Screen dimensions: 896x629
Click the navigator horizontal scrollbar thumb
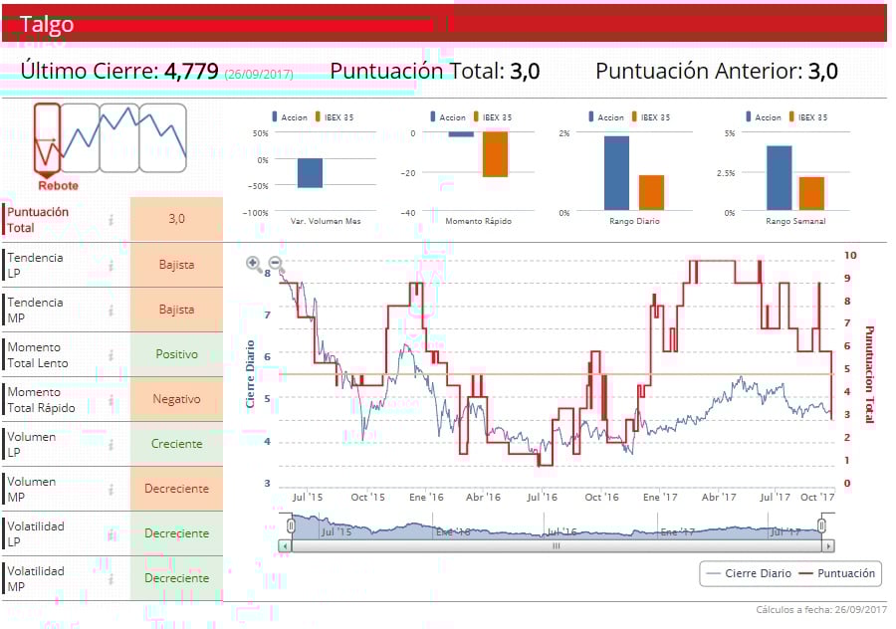pos(556,546)
